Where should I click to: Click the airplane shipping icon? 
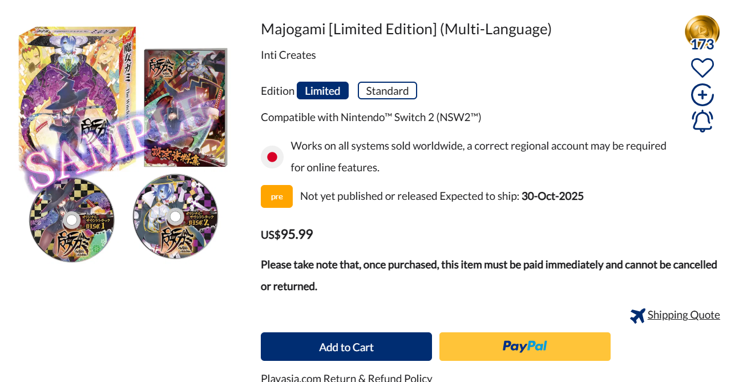(x=637, y=315)
